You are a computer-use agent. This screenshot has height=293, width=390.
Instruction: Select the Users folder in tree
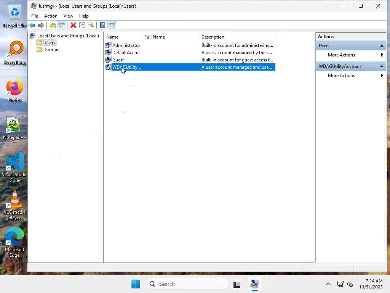pos(50,43)
